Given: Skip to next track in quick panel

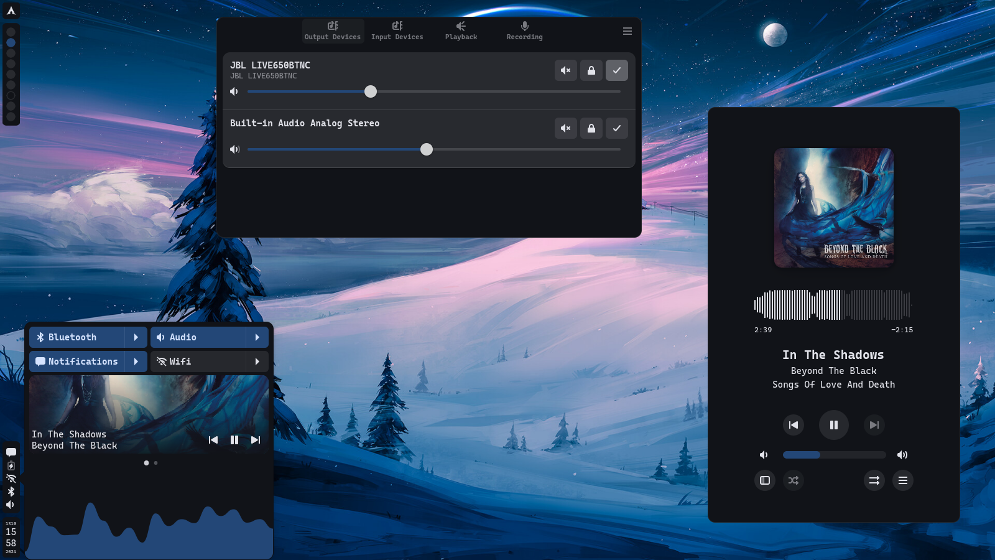Looking at the screenshot, I should click(256, 440).
